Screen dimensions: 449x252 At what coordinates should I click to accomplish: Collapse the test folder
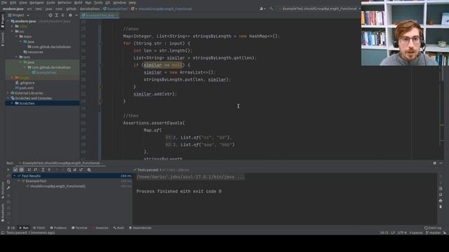[16, 57]
